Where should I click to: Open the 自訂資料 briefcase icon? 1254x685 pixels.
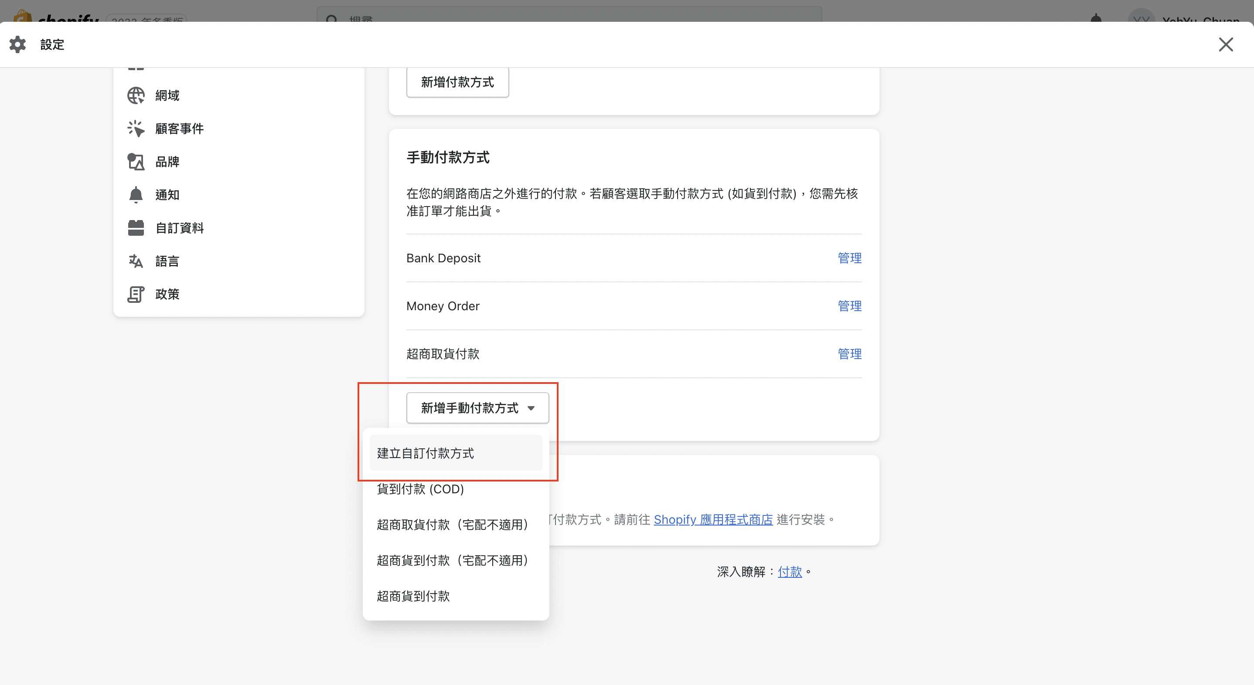[136, 228]
